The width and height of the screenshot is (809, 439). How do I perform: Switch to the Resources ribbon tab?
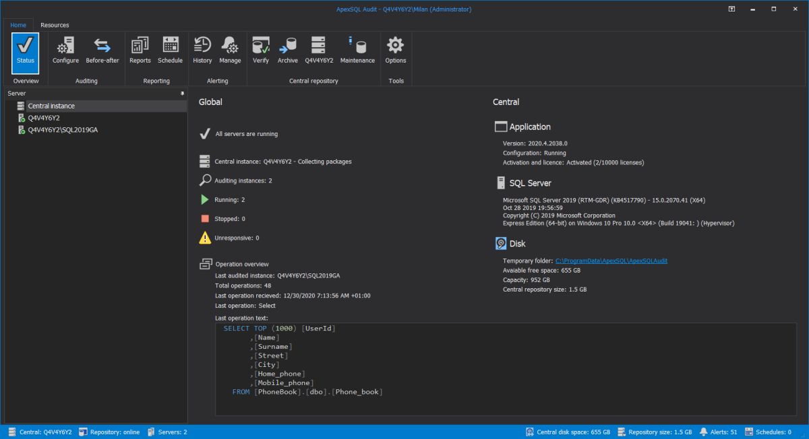pyautogui.click(x=55, y=25)
